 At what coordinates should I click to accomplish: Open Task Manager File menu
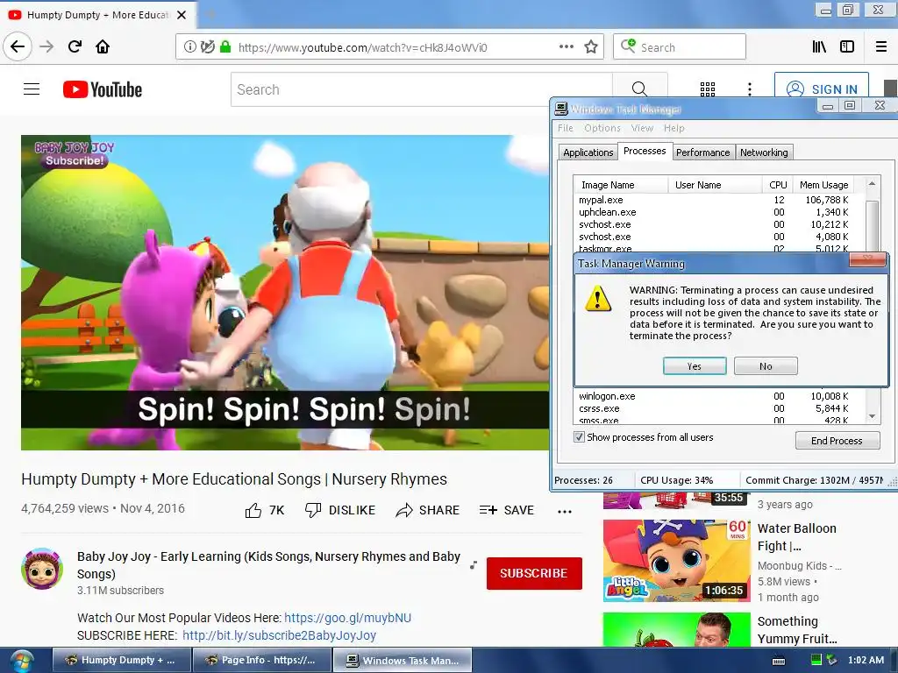coord(566,128)
